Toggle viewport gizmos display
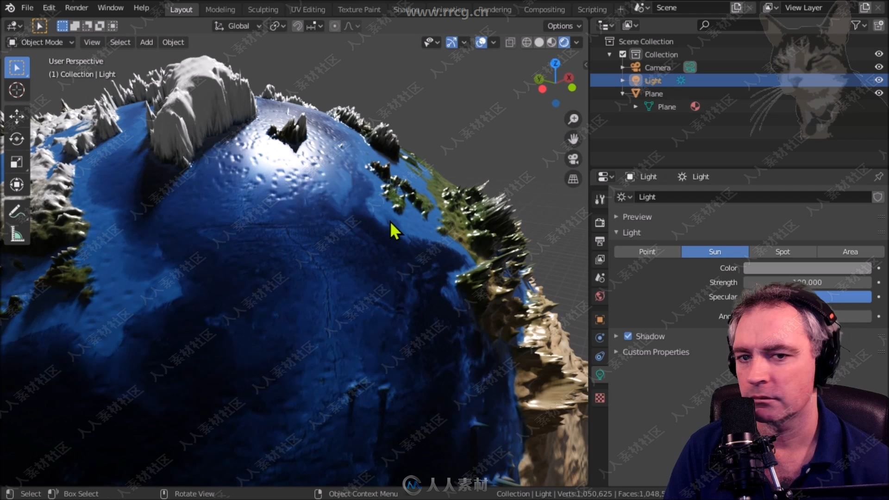889x500 pixels. (451, 43)
